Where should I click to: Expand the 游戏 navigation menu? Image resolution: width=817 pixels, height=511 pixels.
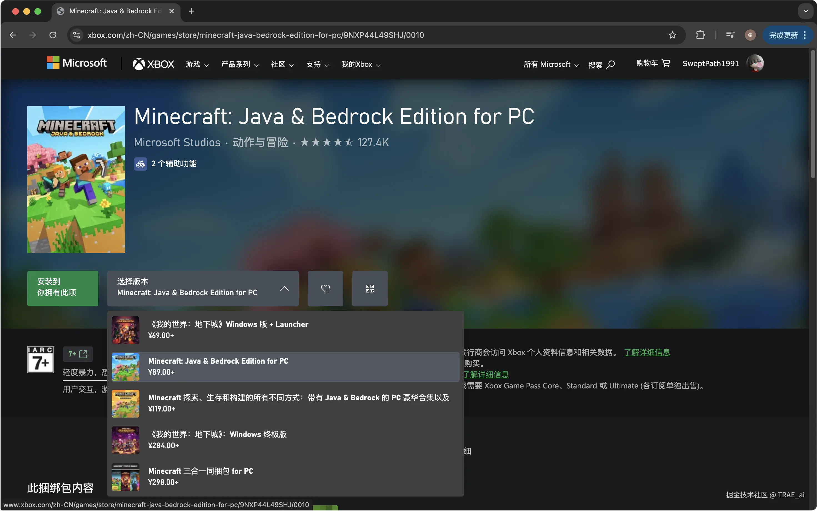click(x=197, y=64)
